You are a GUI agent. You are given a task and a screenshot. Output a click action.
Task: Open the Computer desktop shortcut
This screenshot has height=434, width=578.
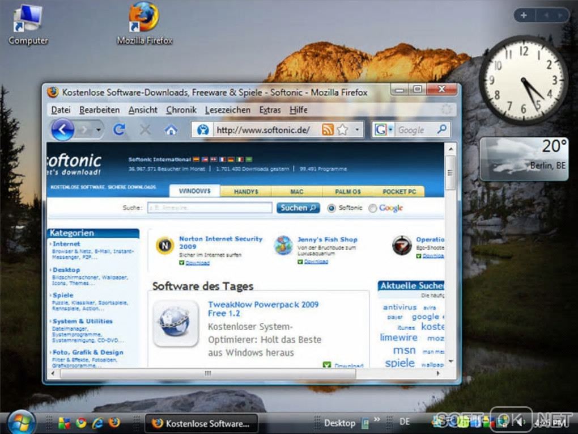(x=28, y=25)
